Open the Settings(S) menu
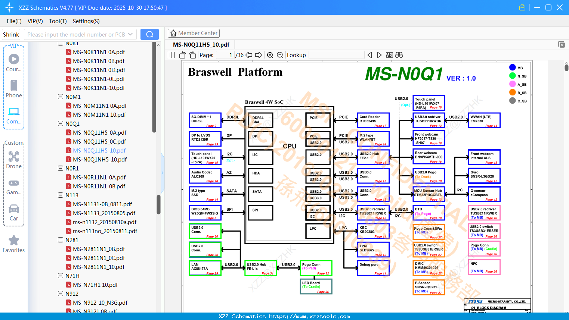 [86, 21]
